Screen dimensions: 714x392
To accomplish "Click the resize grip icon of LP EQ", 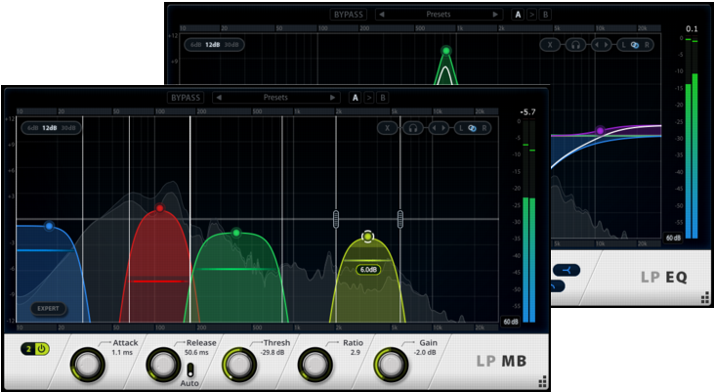I will 705,298.
